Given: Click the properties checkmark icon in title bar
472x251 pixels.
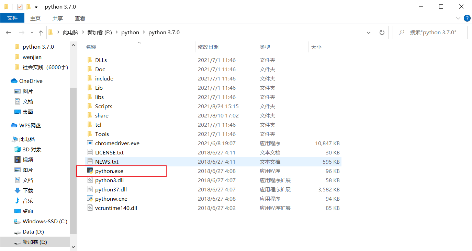Looking at the screenshot, I should pos(20,7).
